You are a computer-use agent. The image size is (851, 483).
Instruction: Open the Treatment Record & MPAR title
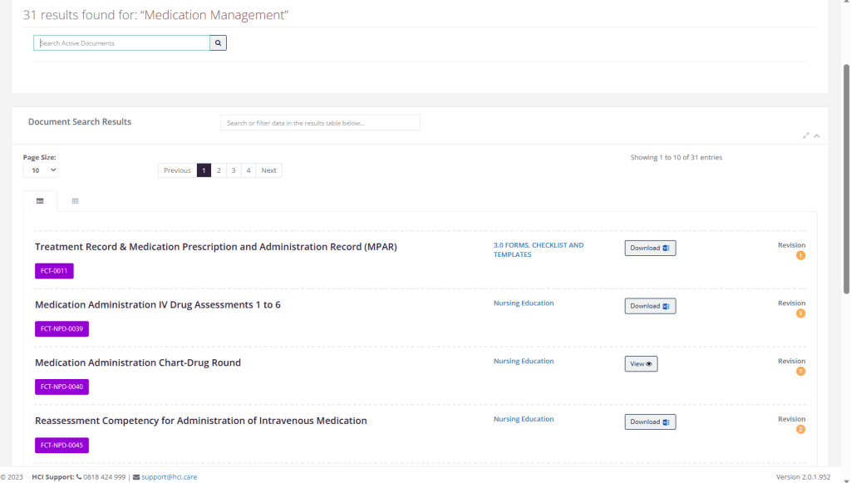216,247
